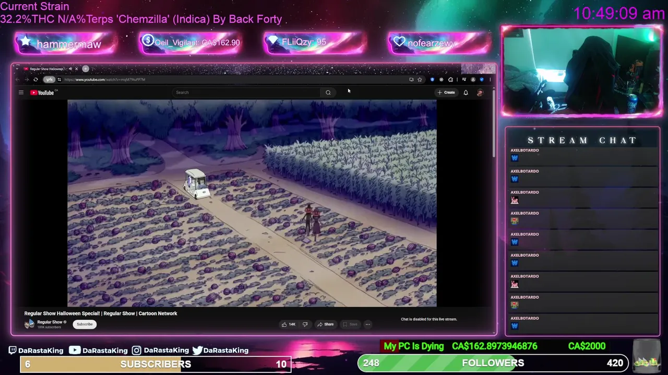Open the more actions ellipsis under video
This screenshot has width=668, height=375.
click(x=367, y=324)
